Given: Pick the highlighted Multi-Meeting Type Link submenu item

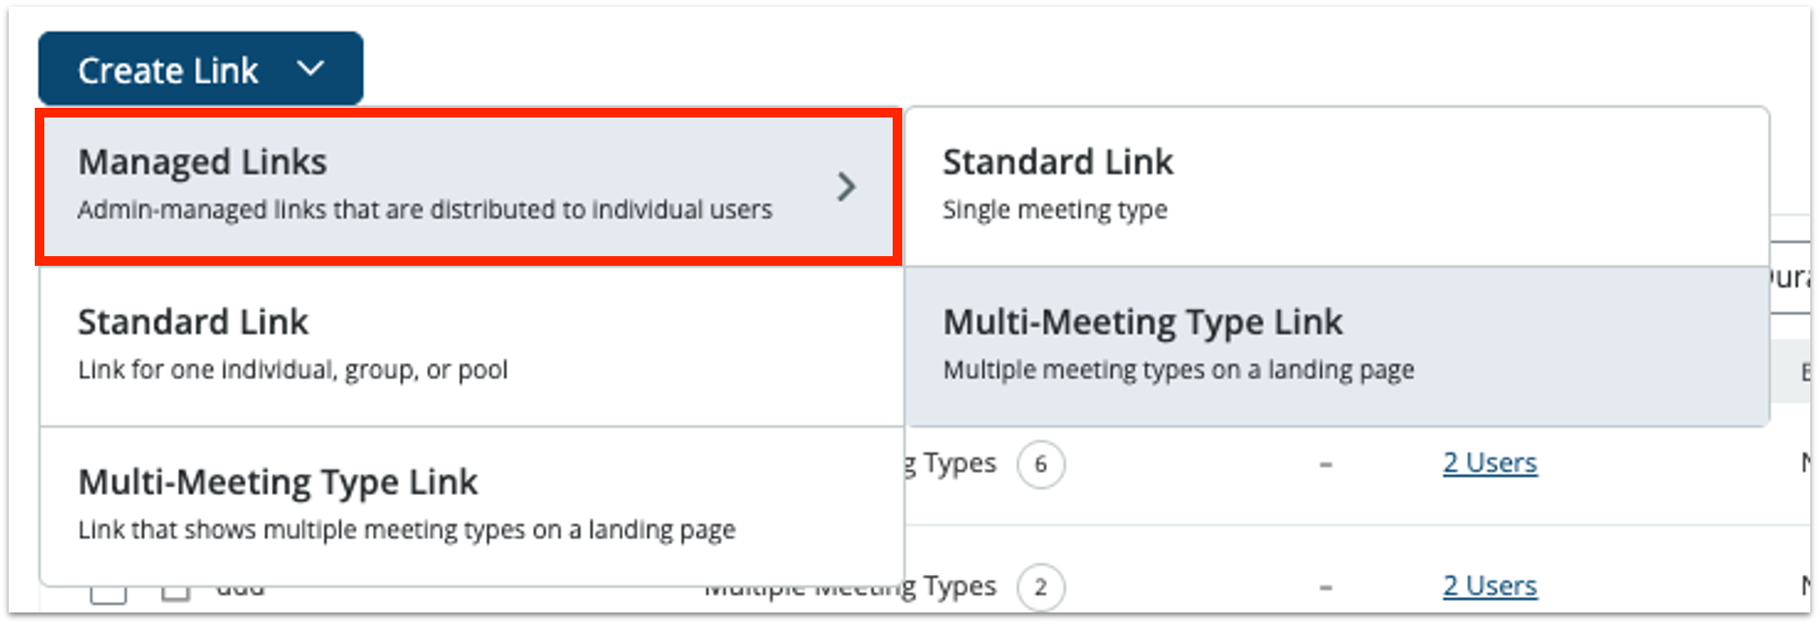Looking at the screenshot, I should pyautogui.click(x=1178, y=344).
